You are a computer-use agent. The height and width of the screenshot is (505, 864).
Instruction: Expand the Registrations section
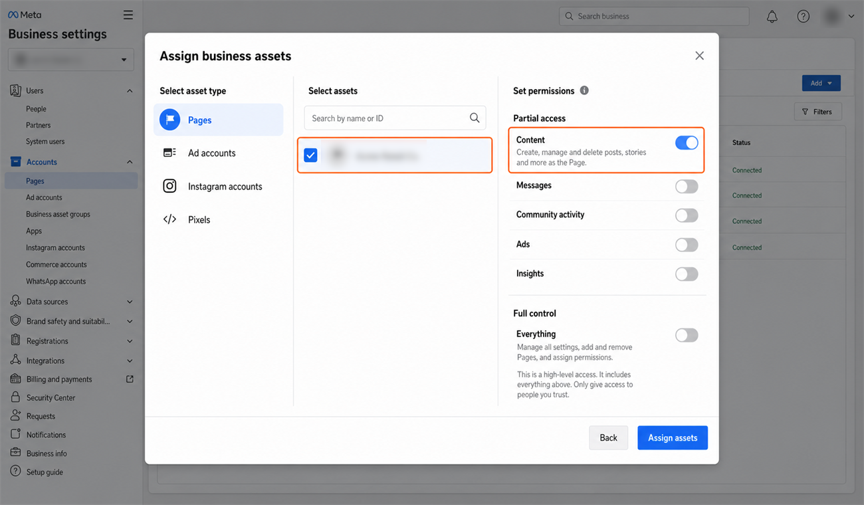coord(130,341)
